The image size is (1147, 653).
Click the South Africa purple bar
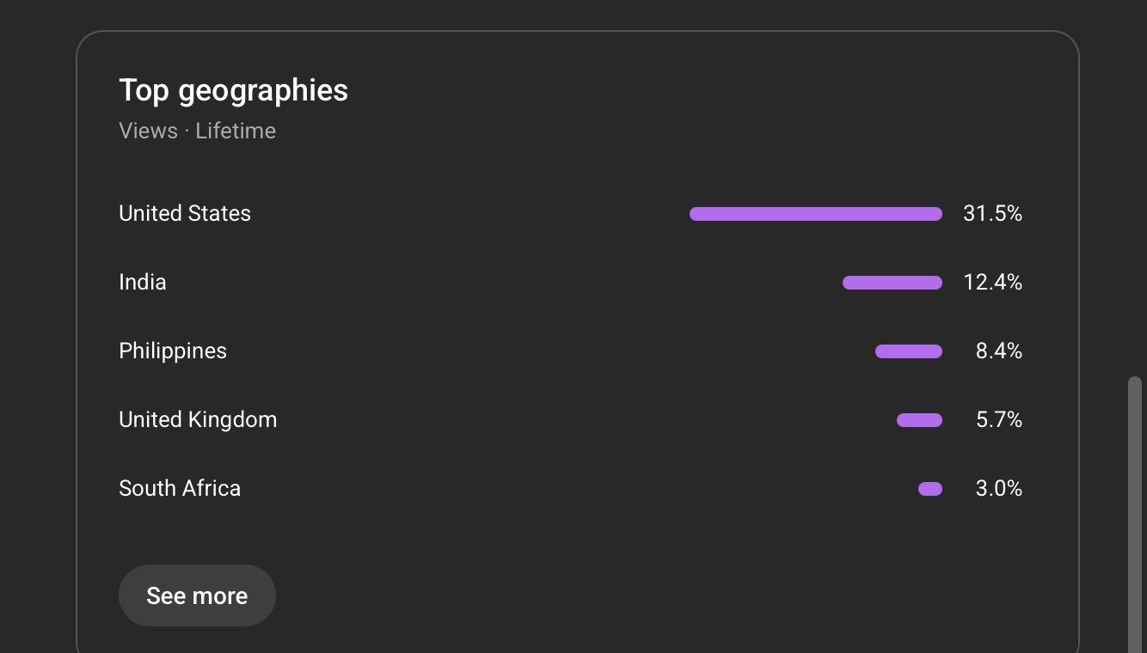coord(929,489)
